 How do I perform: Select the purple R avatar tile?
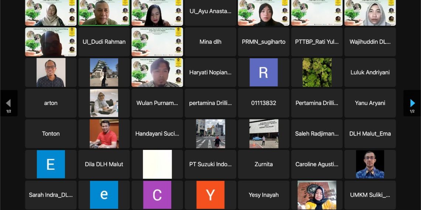tap(264, 72)
